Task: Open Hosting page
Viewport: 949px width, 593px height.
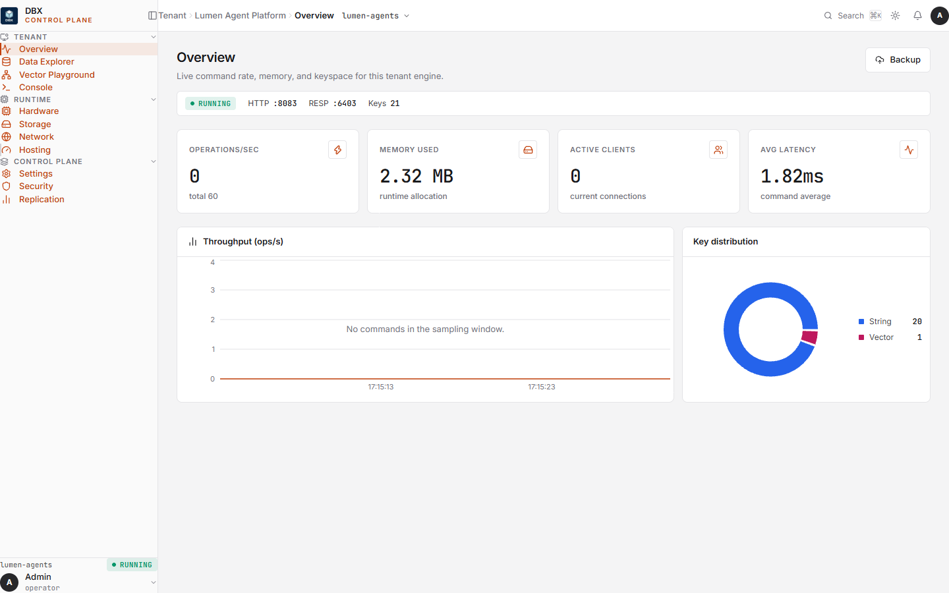Action: click(78, 150)
